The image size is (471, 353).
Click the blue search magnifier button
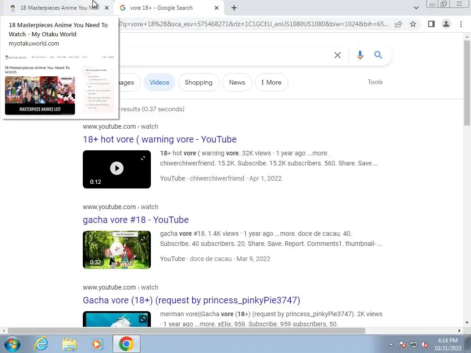(x=378, y=55)
